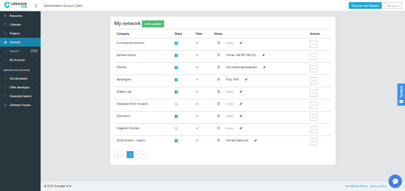This screenshot has height=191, width=405.
Task: Uncheck Share for Shakers Lab
Action: [x=176, y=92]
